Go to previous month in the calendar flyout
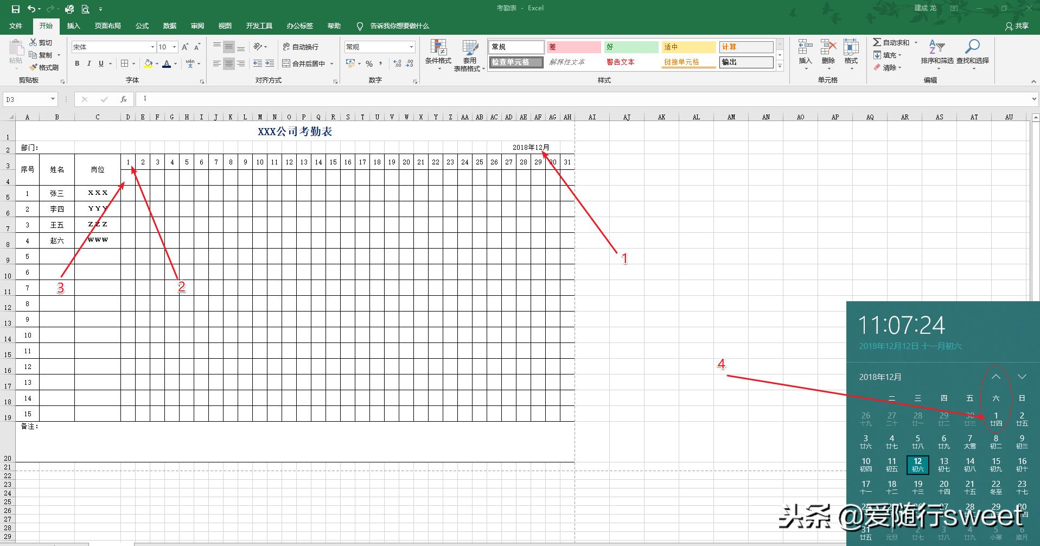This screenshot has height=546, width=1040. [x=996, y=377]
